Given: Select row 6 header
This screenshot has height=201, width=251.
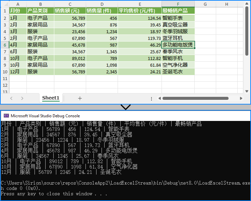Looking at the screenshot, I should [5, 45].
